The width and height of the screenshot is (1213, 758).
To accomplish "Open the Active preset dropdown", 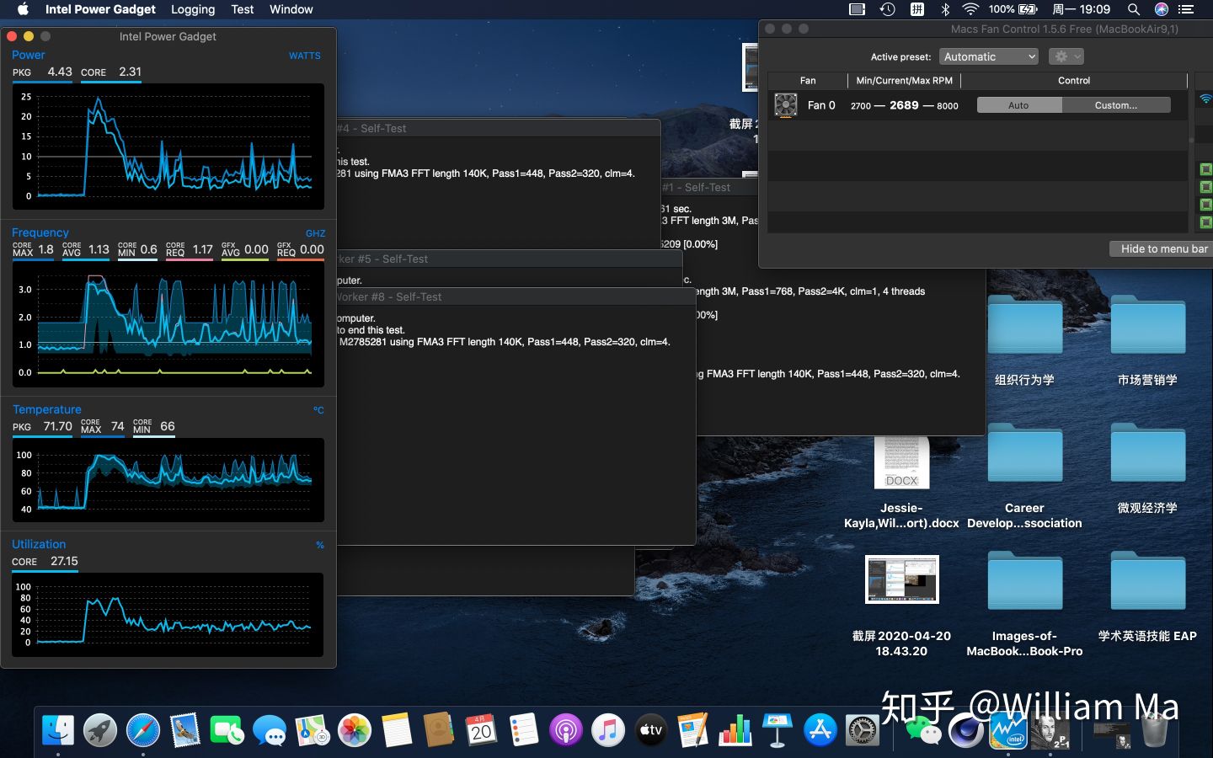I will pyautogui.click(x=989, y=56).
